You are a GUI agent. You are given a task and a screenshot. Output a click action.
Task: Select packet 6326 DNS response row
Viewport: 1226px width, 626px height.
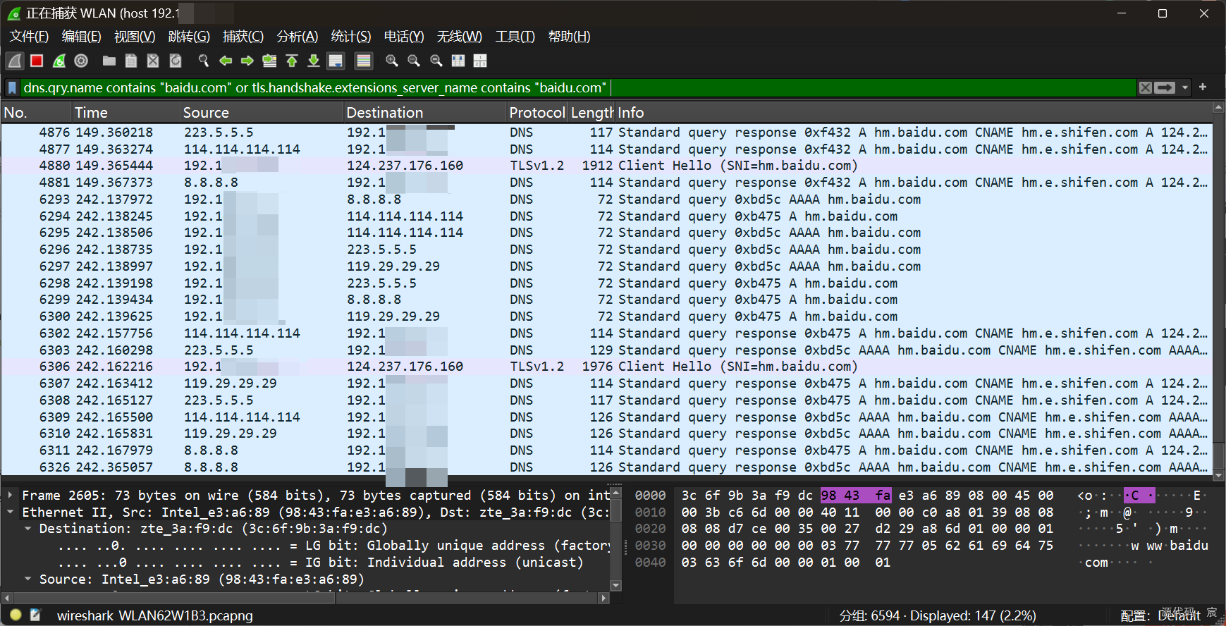click(606, 467)
